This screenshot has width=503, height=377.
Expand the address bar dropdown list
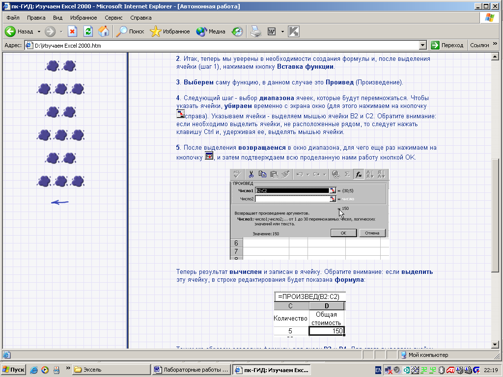tap(422, 46)
